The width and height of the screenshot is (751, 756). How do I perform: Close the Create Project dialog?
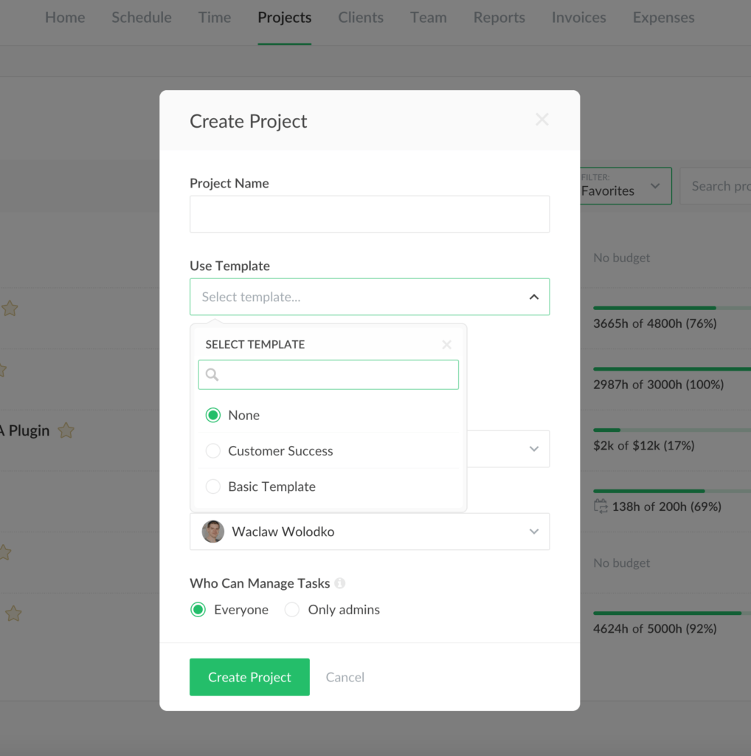(542, 119)
